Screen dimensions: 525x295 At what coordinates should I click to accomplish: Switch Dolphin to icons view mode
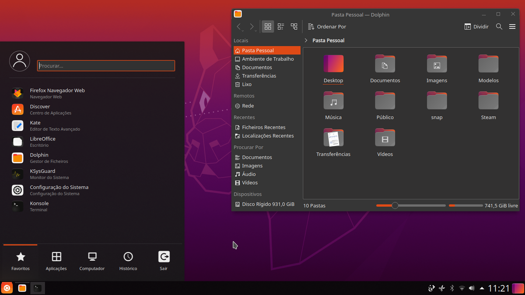coord(268,26)
